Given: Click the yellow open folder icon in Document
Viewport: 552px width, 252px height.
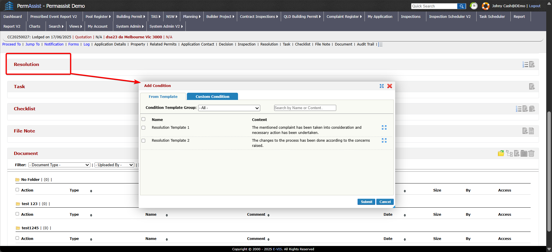Looking at the screenshot, I should (x=501, y=154).
